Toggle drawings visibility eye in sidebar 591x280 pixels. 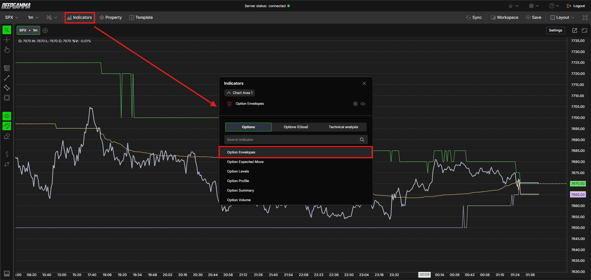[7, 116]
